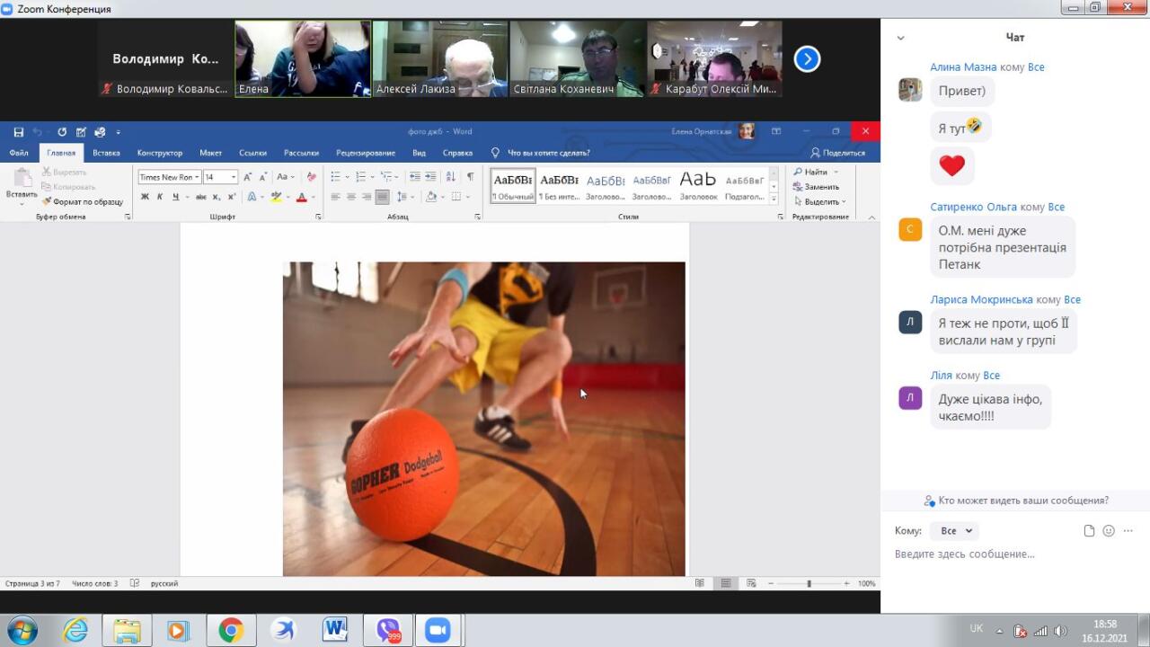Open ribbon display options icon in Word title bar
Screen dimensions: 1150x647
pos(776,132)
